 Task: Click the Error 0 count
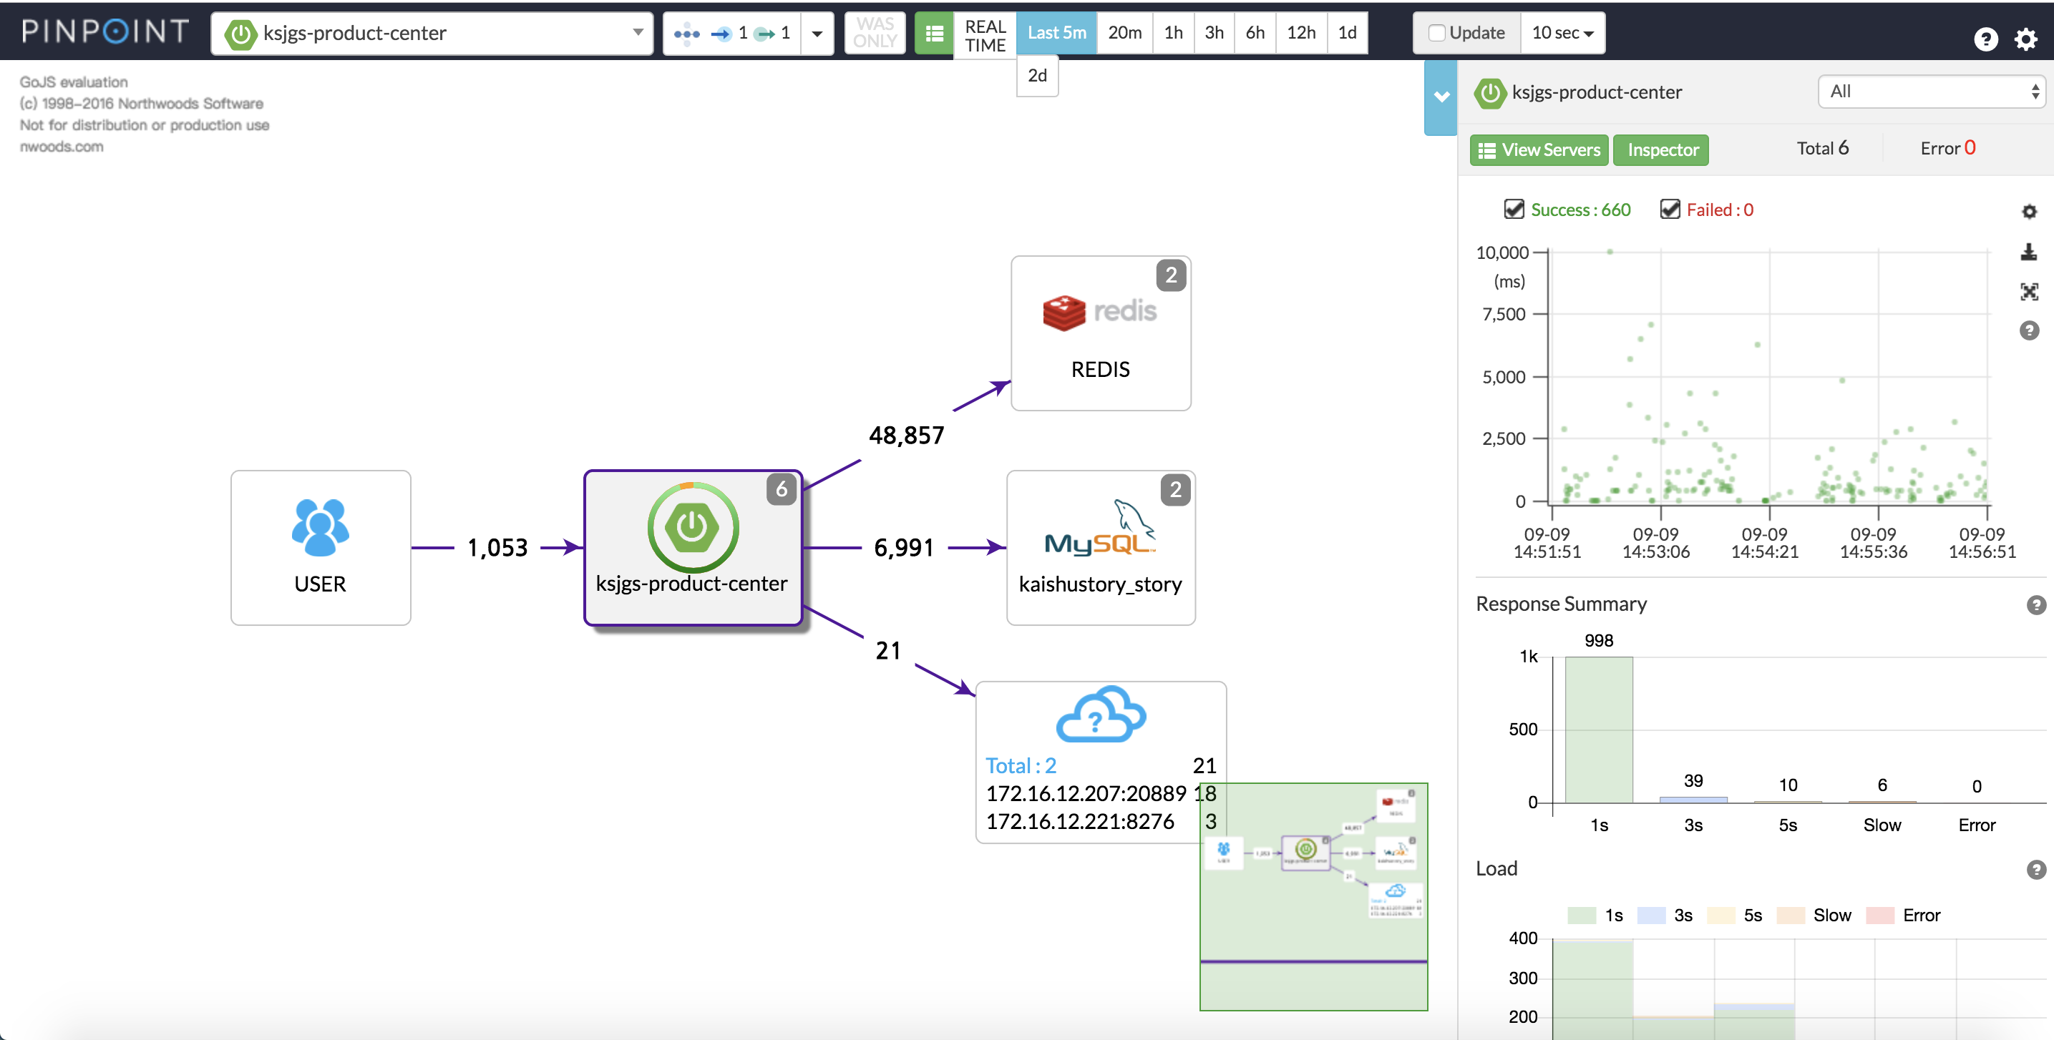[x=1948, y=148]
